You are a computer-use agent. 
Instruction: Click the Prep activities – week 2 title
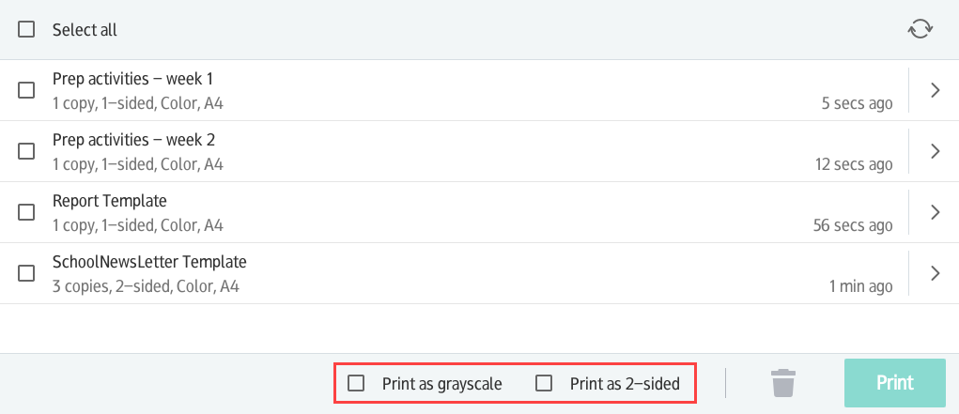(x=134, y=140)
